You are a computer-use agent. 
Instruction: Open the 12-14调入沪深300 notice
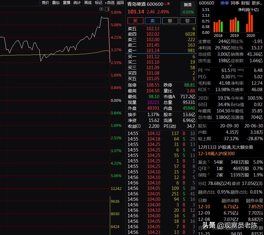[x=216, y=154]
